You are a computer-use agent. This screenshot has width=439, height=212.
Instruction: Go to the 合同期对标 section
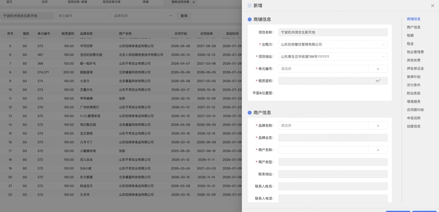coord(415,110)
